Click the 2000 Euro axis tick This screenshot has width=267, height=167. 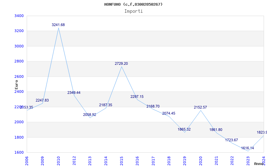19,122
